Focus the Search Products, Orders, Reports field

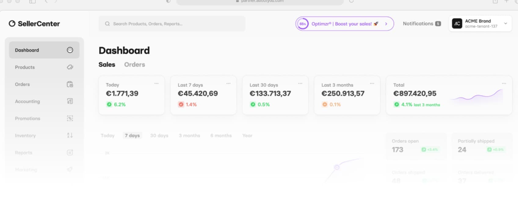[x=172, y=24]
